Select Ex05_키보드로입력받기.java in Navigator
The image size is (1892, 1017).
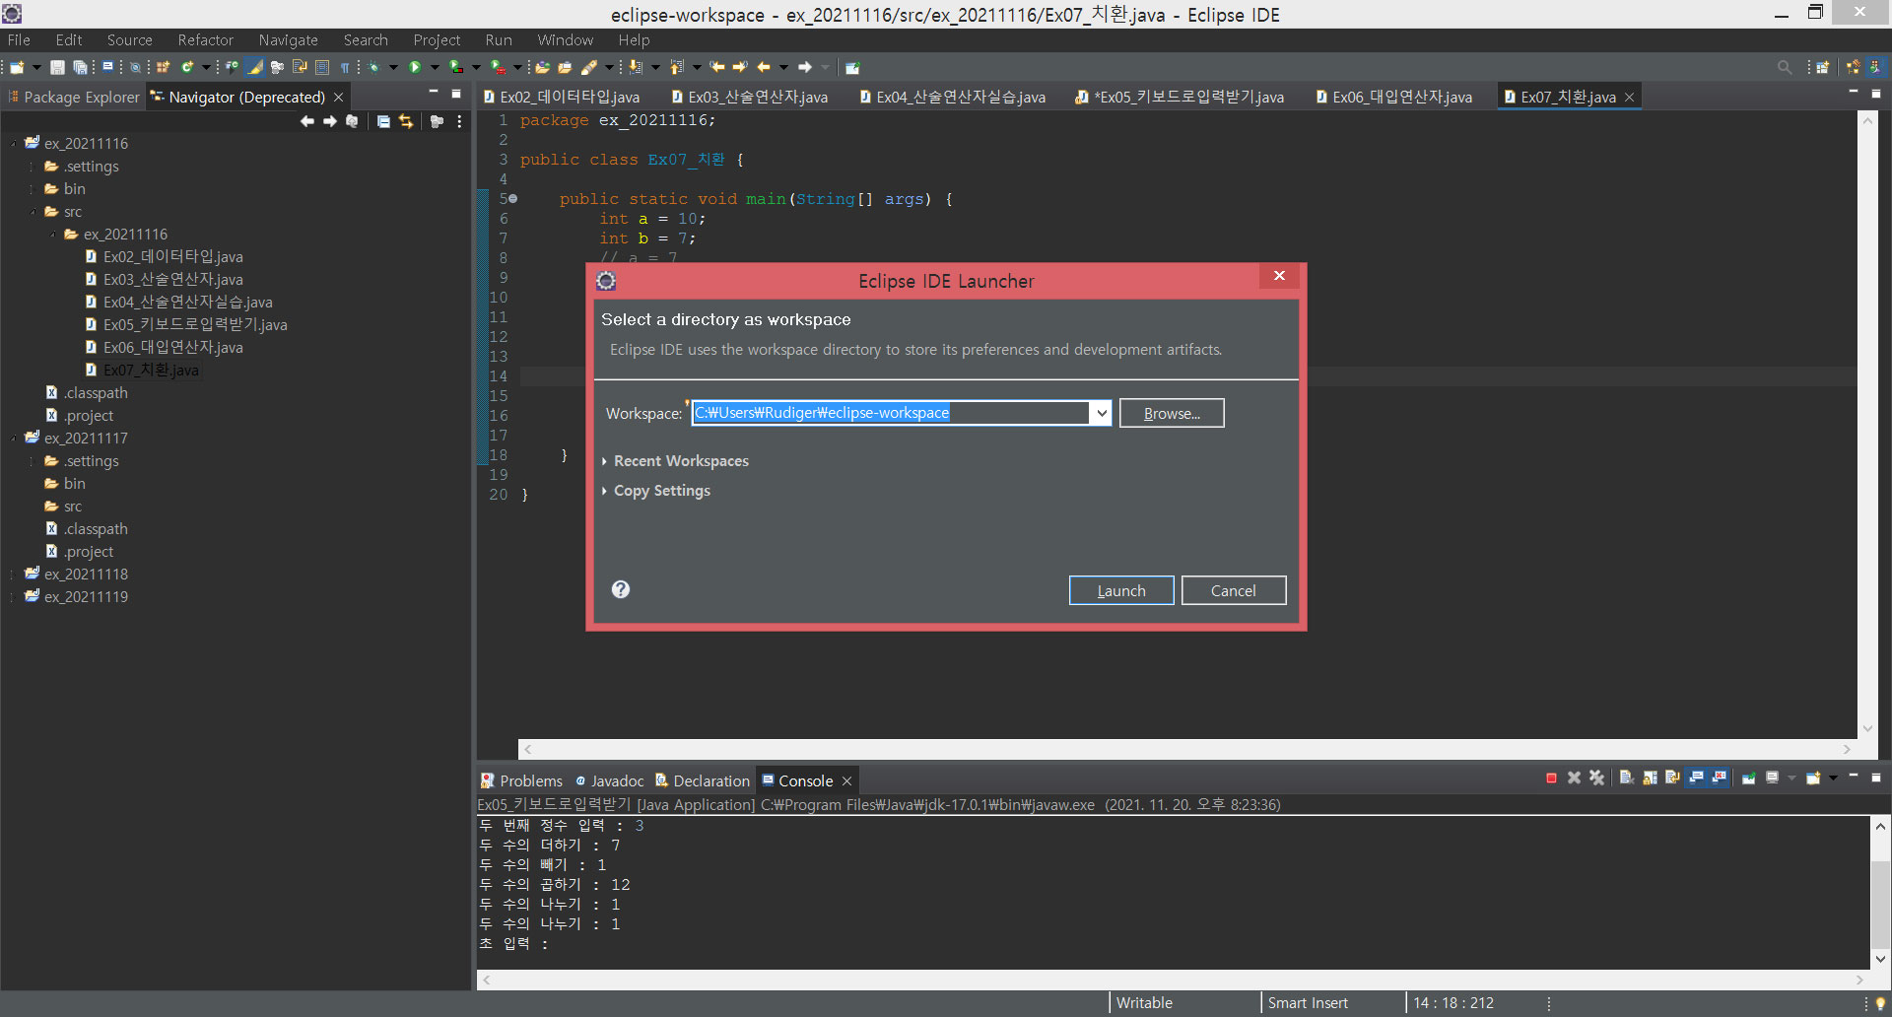[x=195, y=325]
